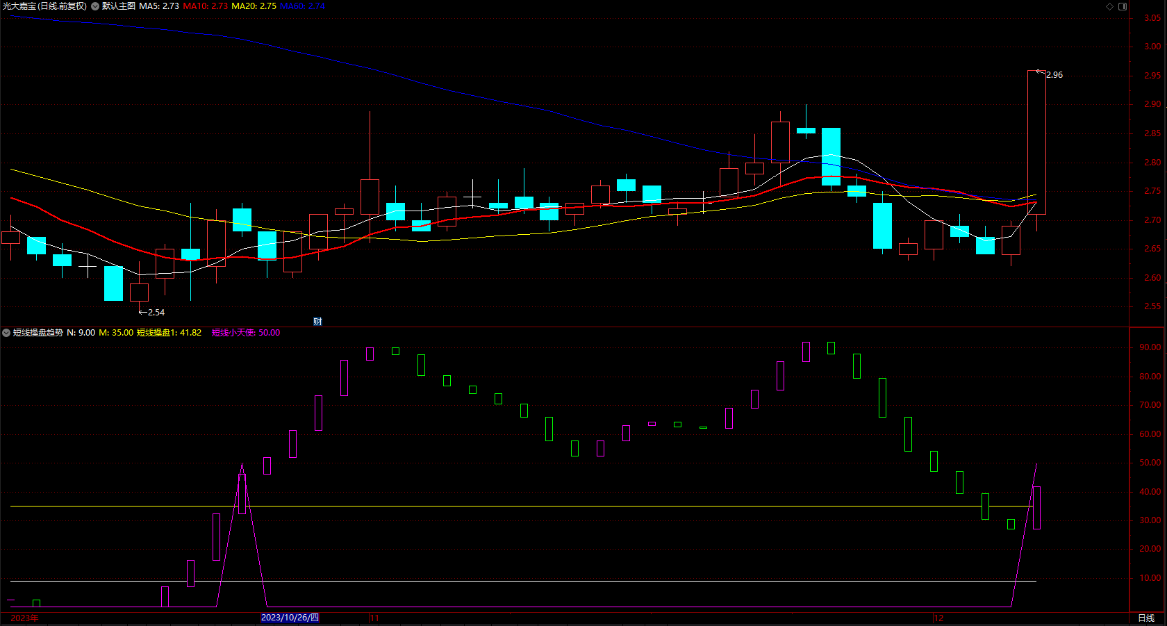Click the 50.00 indicator axis label
The height and width of the screenshot is (626, 1167).
tap(1150, 463)
